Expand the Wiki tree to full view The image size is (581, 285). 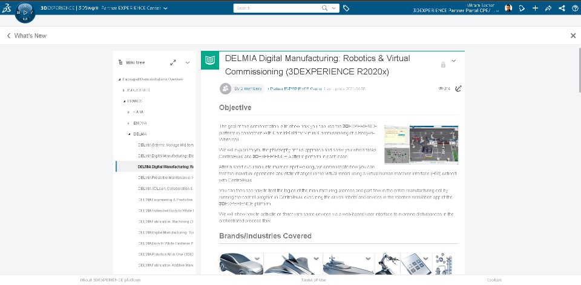coord(173,63)
